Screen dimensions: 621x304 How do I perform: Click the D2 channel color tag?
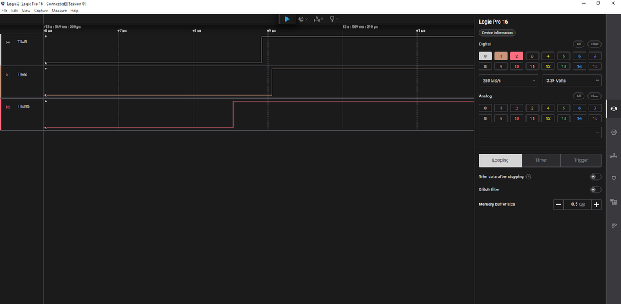pyautogui.click(x=8, y=107)
